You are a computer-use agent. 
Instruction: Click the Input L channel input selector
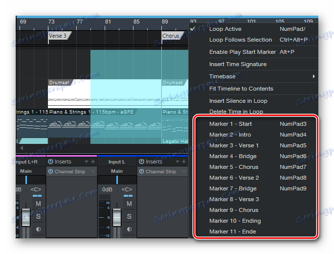[117, 162]
